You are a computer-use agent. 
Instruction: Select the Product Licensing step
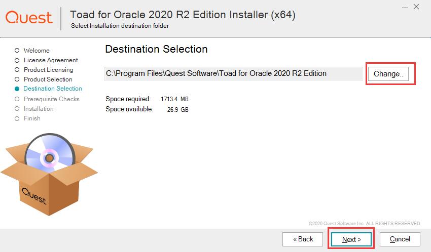tap(48, 70)
